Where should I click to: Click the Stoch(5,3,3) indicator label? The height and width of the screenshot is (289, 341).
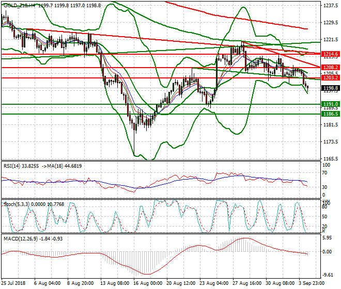(x=17, y=204)
